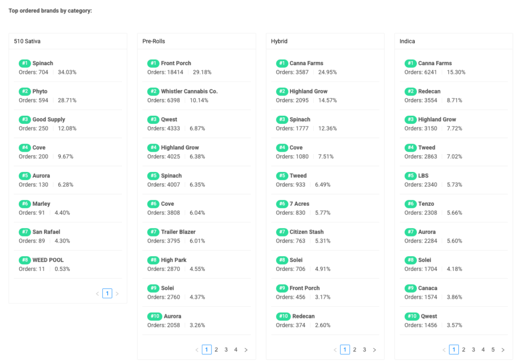
Task: Click Cove brand name in 510 Sativa
Action: click(38, 148)
